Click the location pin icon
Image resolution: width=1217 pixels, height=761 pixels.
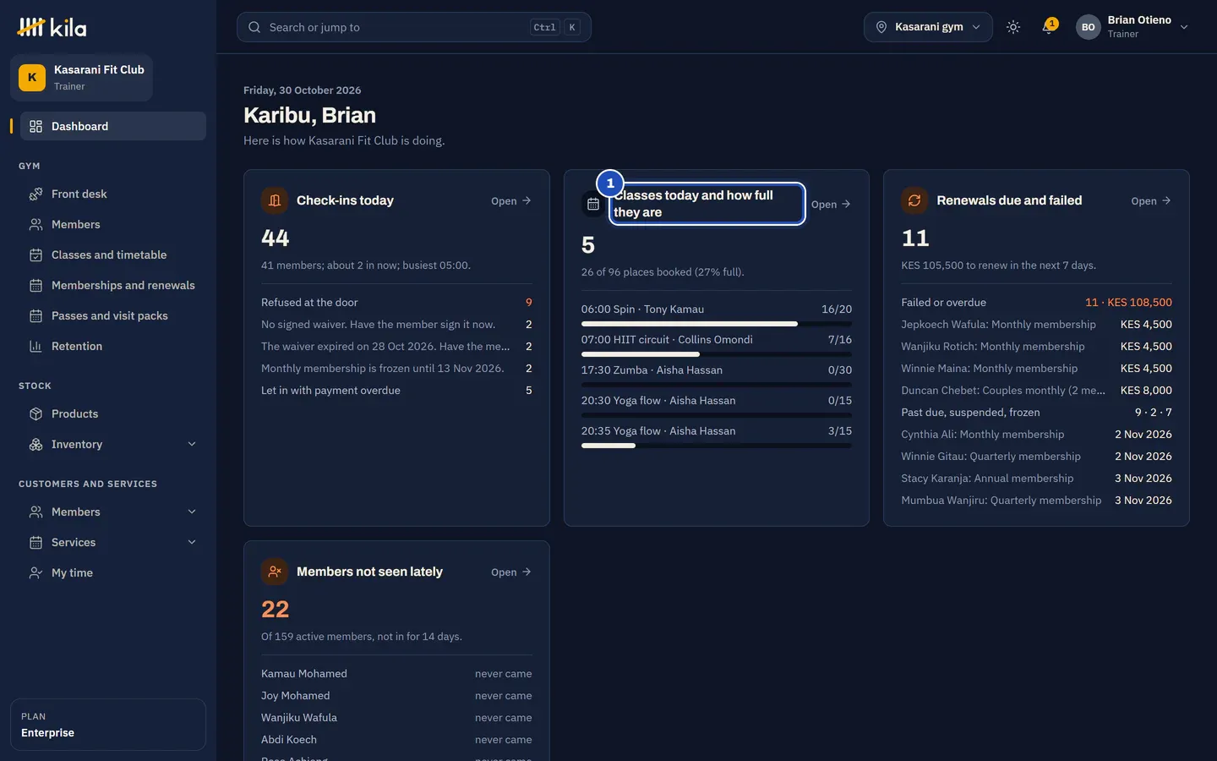[x=881, y=27]
